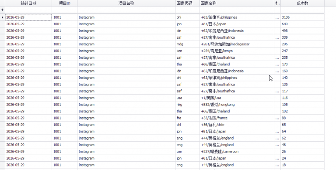Select the cell with value 170

[x=302, y=64]
